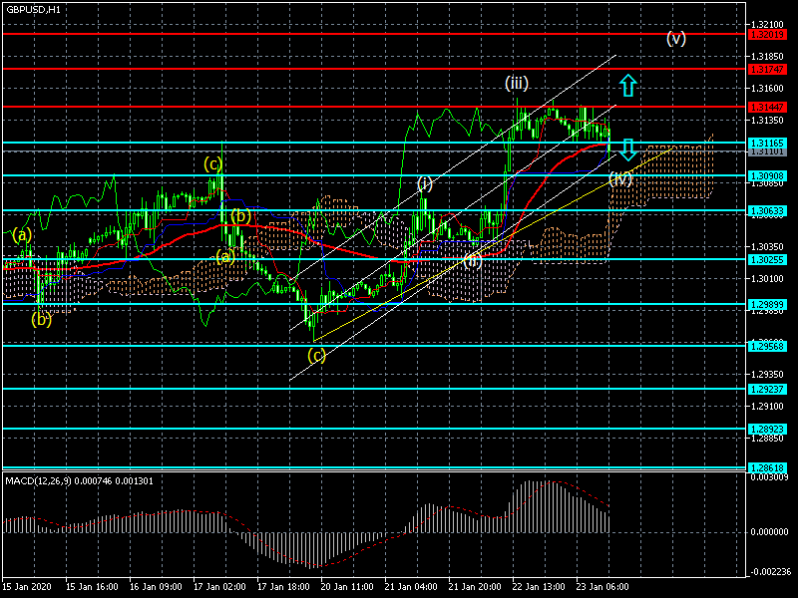Image resolution: width=798 pixels, height=598 pixels.
Task: Select yellow (c) label under the 20 Jan low
Action: pyautogui.click(x=316, y=355)
